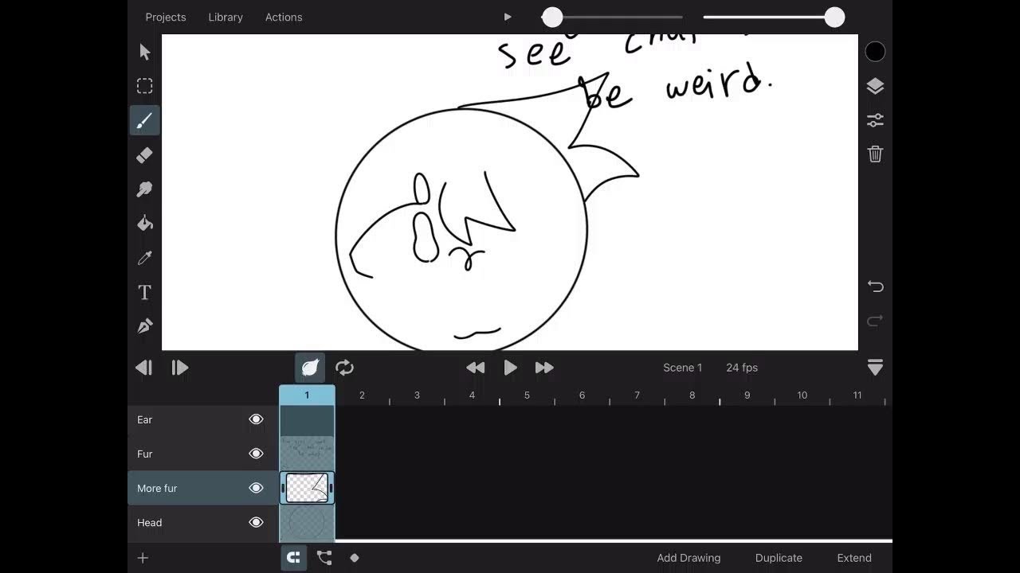Open the Projects menu
This screenshot has height=573, width=1020.
(166, 17)
